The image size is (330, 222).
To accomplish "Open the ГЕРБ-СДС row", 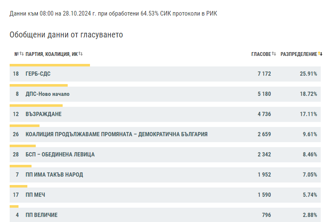I will tap(165, 74).
